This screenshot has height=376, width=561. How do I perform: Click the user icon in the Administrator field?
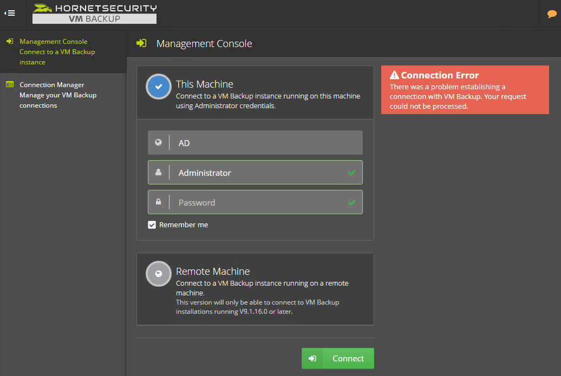(x=158, y=172)
